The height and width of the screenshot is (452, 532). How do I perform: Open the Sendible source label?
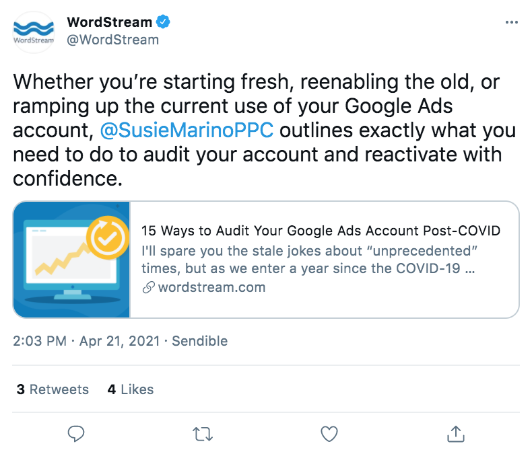pos(199,341)
